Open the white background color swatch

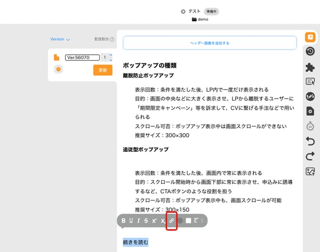coord(188,221)
